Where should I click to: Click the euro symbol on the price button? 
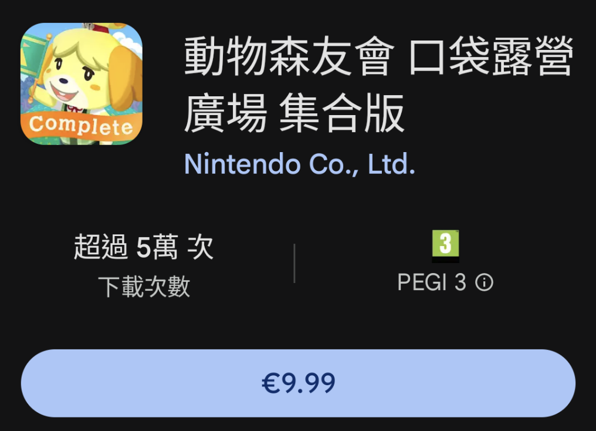point(271,383)
